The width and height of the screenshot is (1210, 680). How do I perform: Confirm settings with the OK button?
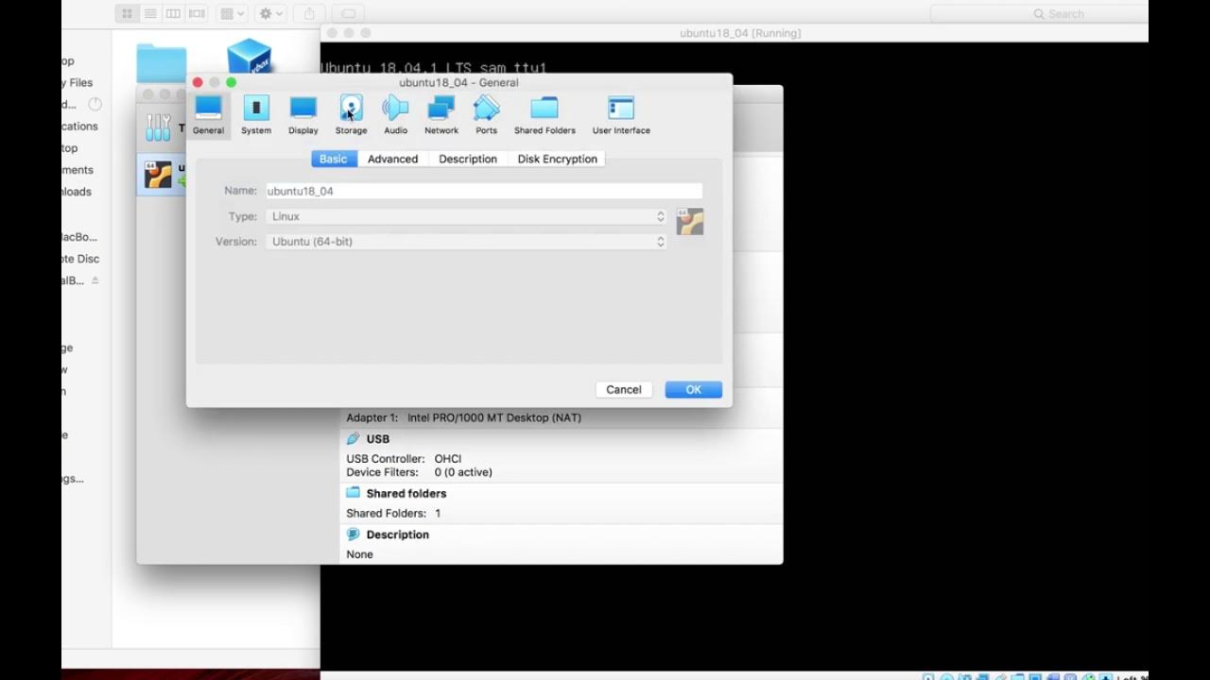coord(694,389)
